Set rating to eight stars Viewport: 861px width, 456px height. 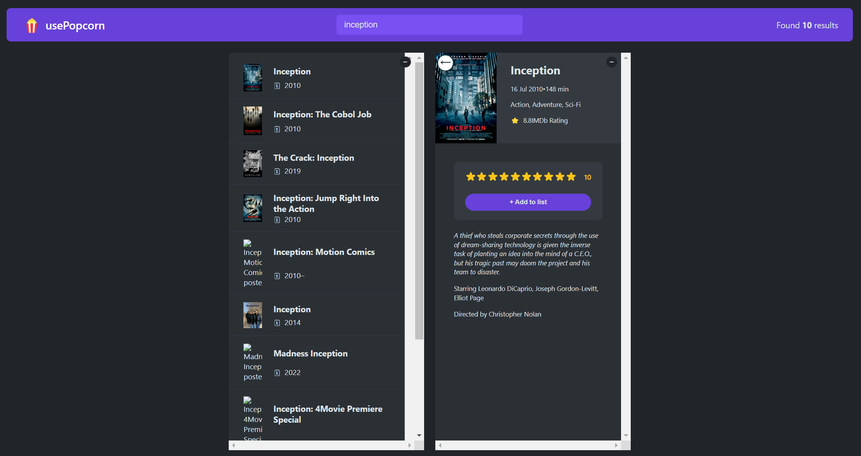point(549,177)
